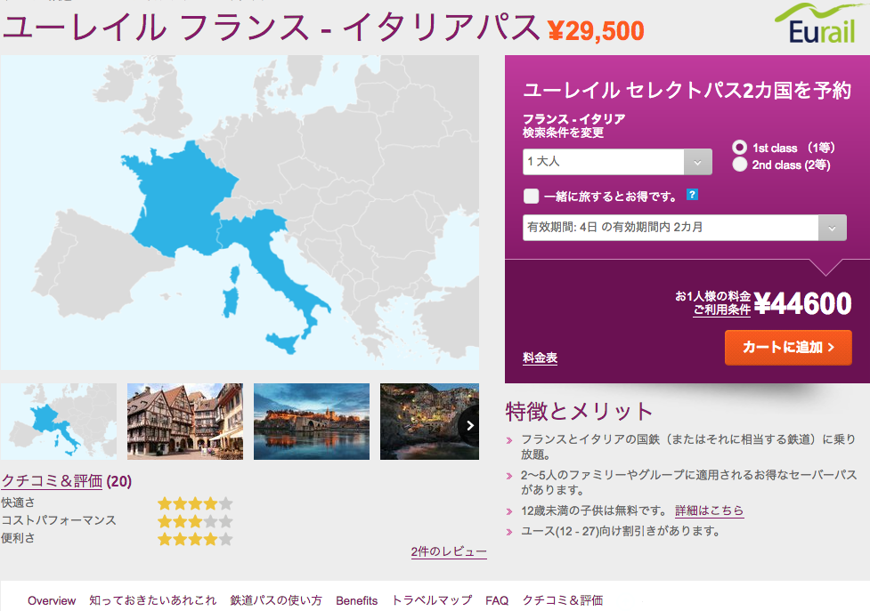
Task: Click the コストパフォーマンス star rating
Action: point(195,520)
